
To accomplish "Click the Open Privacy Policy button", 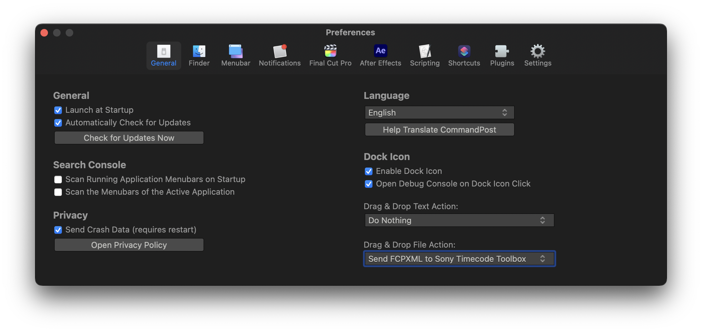I will click(129, 245).
